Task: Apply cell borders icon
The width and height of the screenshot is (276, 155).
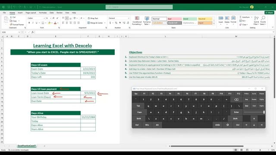Action: [43, 23]
